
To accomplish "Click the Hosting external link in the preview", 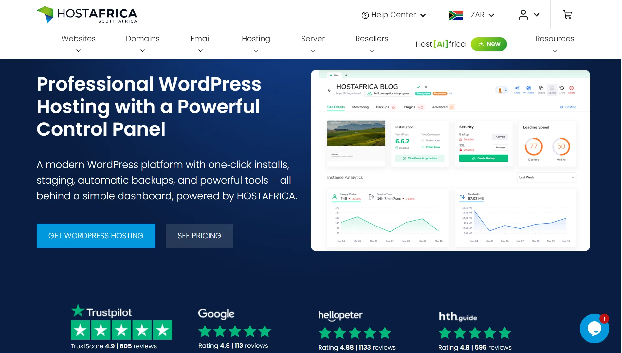I will point(568,107).
